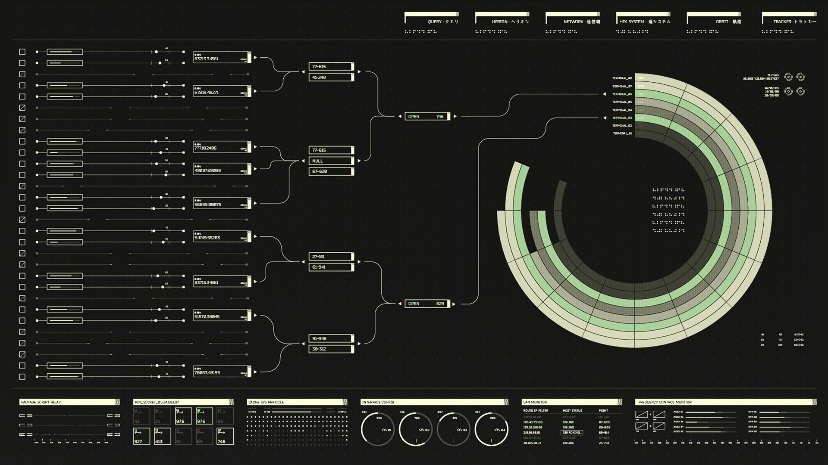
Task: Select the dim socket tile numbered 51
Action: click(x=183, y=436)
